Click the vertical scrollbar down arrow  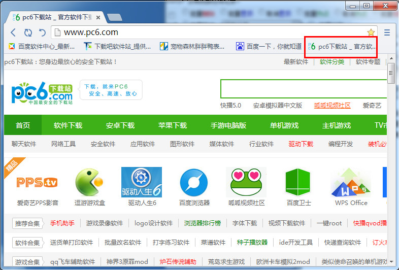[x=391, y=261]
